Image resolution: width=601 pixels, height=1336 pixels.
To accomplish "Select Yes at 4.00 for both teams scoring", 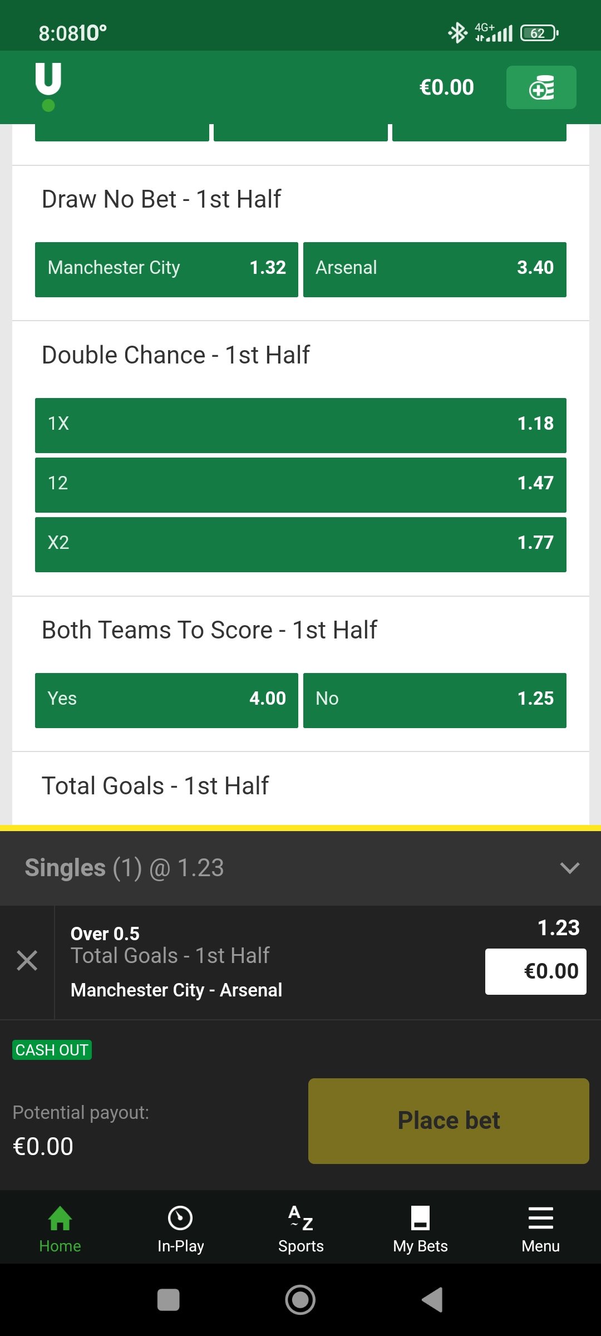I will (x=166, y=700).
